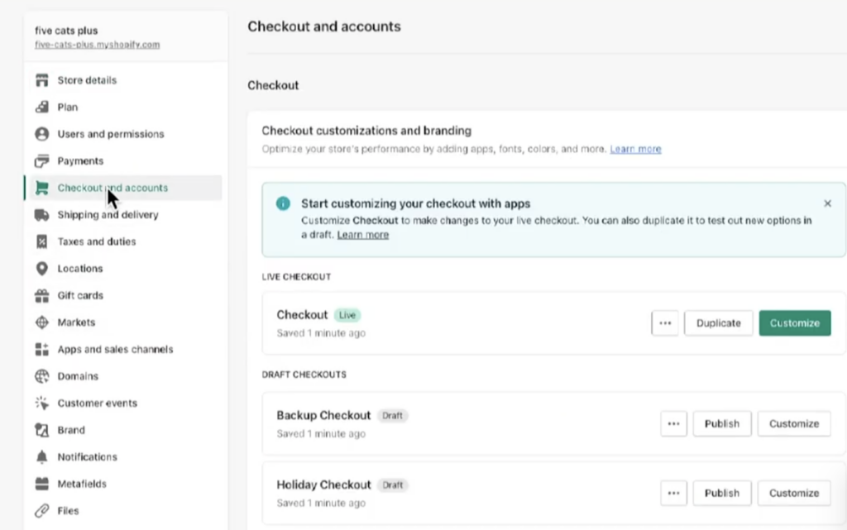The width and height of the screenshot is (847, 530).
Task: Open Learn more link under customizations heading
Action: pyautogui.click(x=635, y=149)
